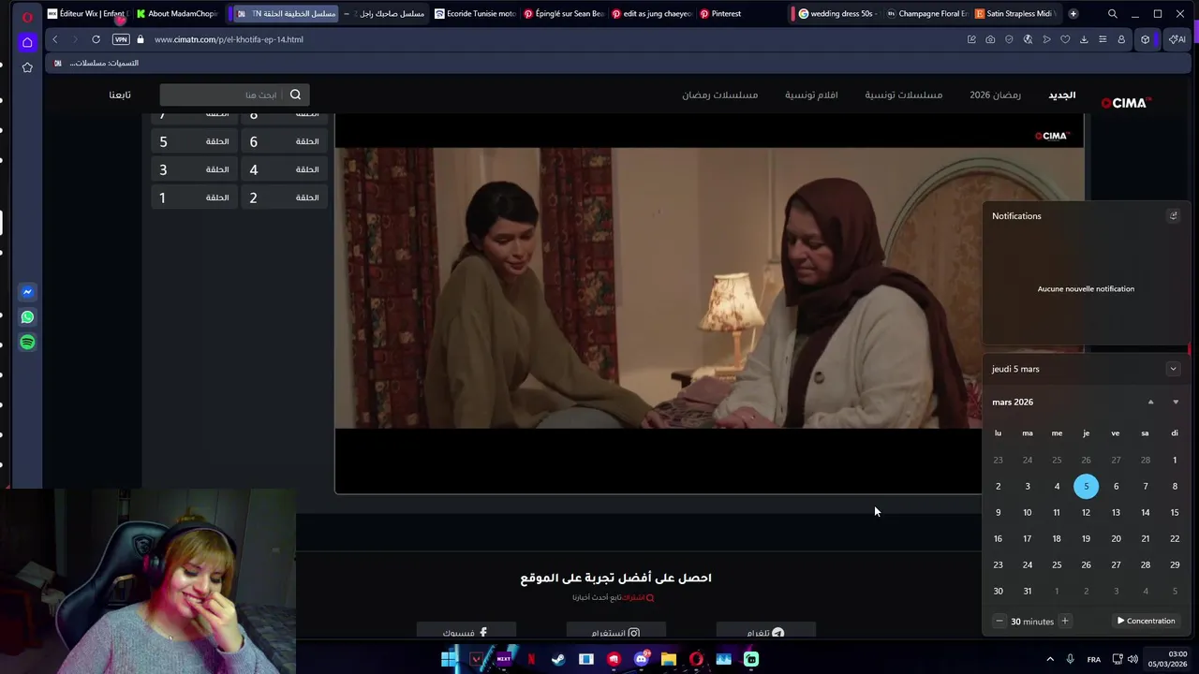The image size is (1199, 674).
Task: Switch to the Champagne Floral tab
Action: [926, 14]
